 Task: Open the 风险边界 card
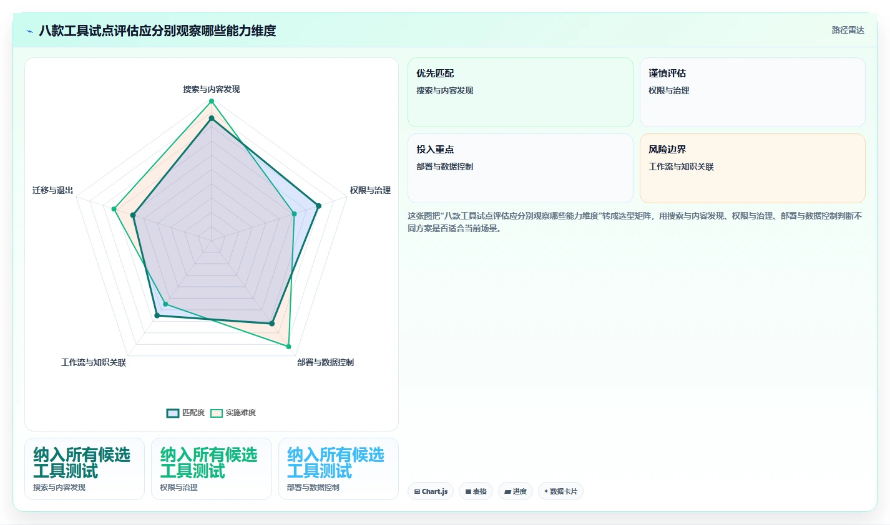(753, 168)
